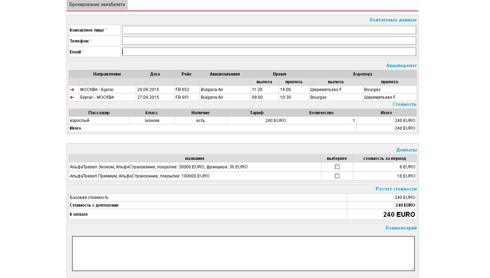This screenshot has width=490, height=278.
Task: Click the 20.09.2015 departure date cell
Action: pyautogui.click(x=148, y=90)
